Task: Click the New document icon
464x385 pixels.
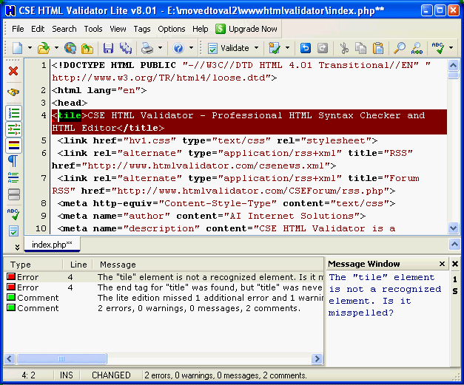Action: [17, 48]
